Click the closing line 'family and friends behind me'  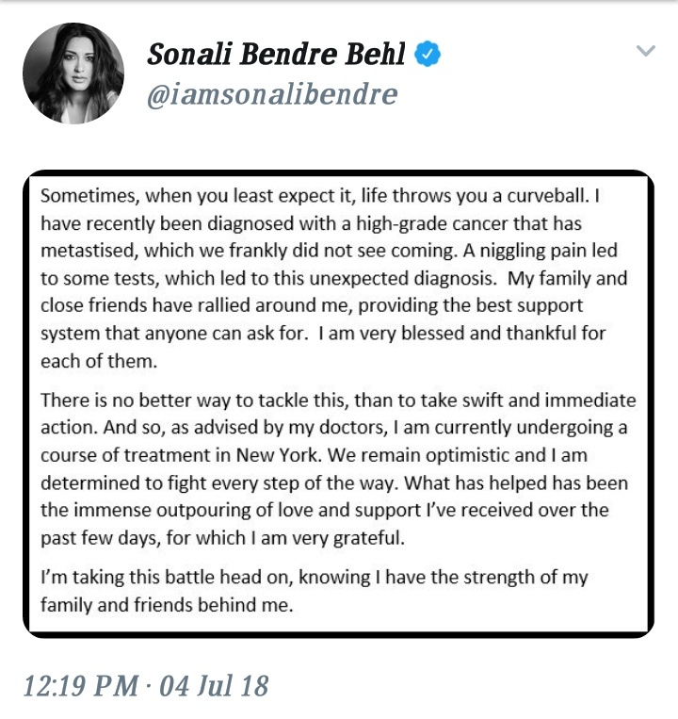(162, 604)
